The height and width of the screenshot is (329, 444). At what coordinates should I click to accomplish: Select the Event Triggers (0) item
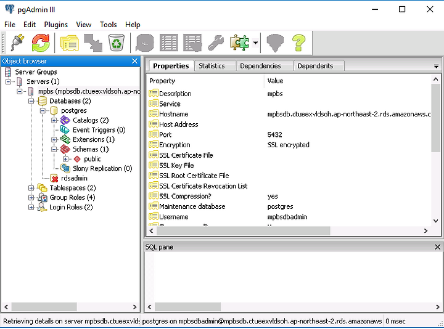[x=99, y=130]
